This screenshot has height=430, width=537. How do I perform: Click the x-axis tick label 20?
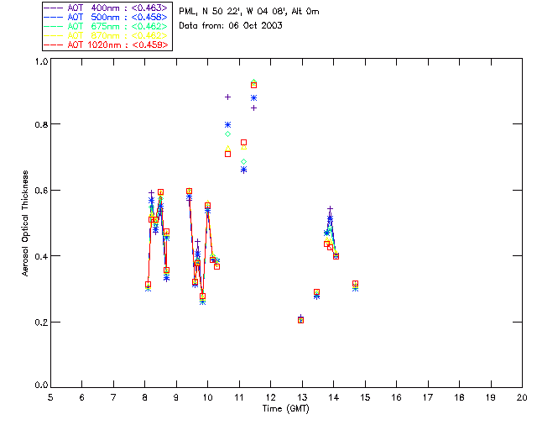coord(522,397)
